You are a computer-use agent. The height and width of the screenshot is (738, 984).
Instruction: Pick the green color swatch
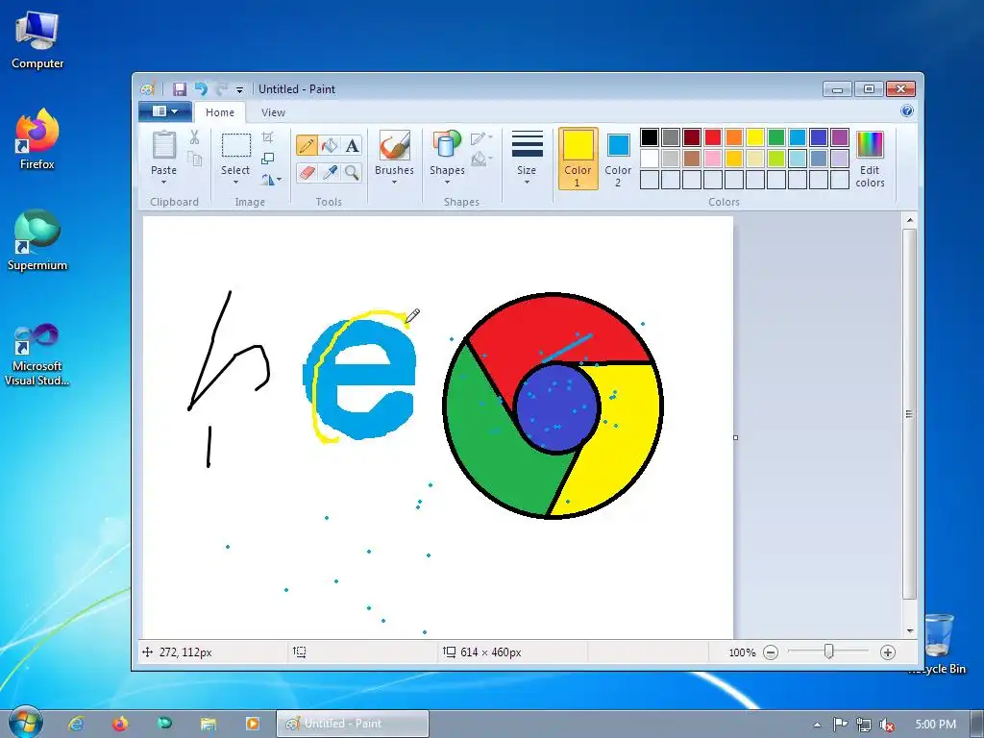tap(776, 136)
